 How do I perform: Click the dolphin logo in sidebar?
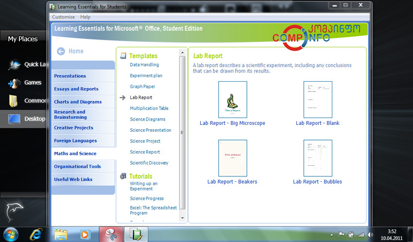(x=14, y=212)
